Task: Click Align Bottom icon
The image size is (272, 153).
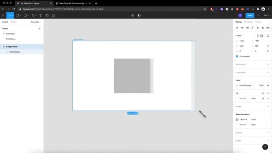Action: 263,28
